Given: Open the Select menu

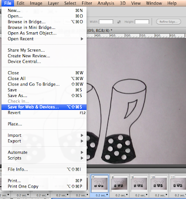Looking at the screenshot, I should coord(70,3).
